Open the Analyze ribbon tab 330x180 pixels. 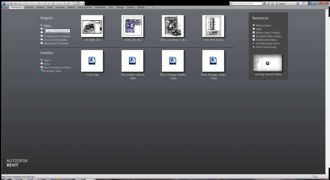71,7
